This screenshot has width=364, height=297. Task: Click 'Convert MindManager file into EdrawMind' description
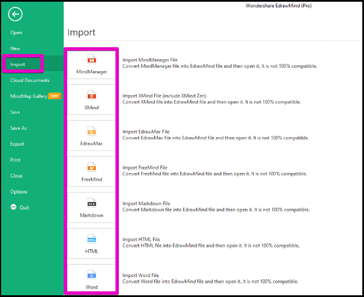click(x=220, y=66)
